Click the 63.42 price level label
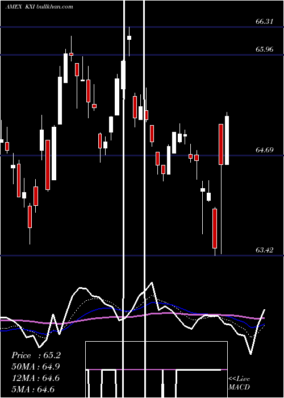This screenshot has width=284, height=398. tap(265, 250)
